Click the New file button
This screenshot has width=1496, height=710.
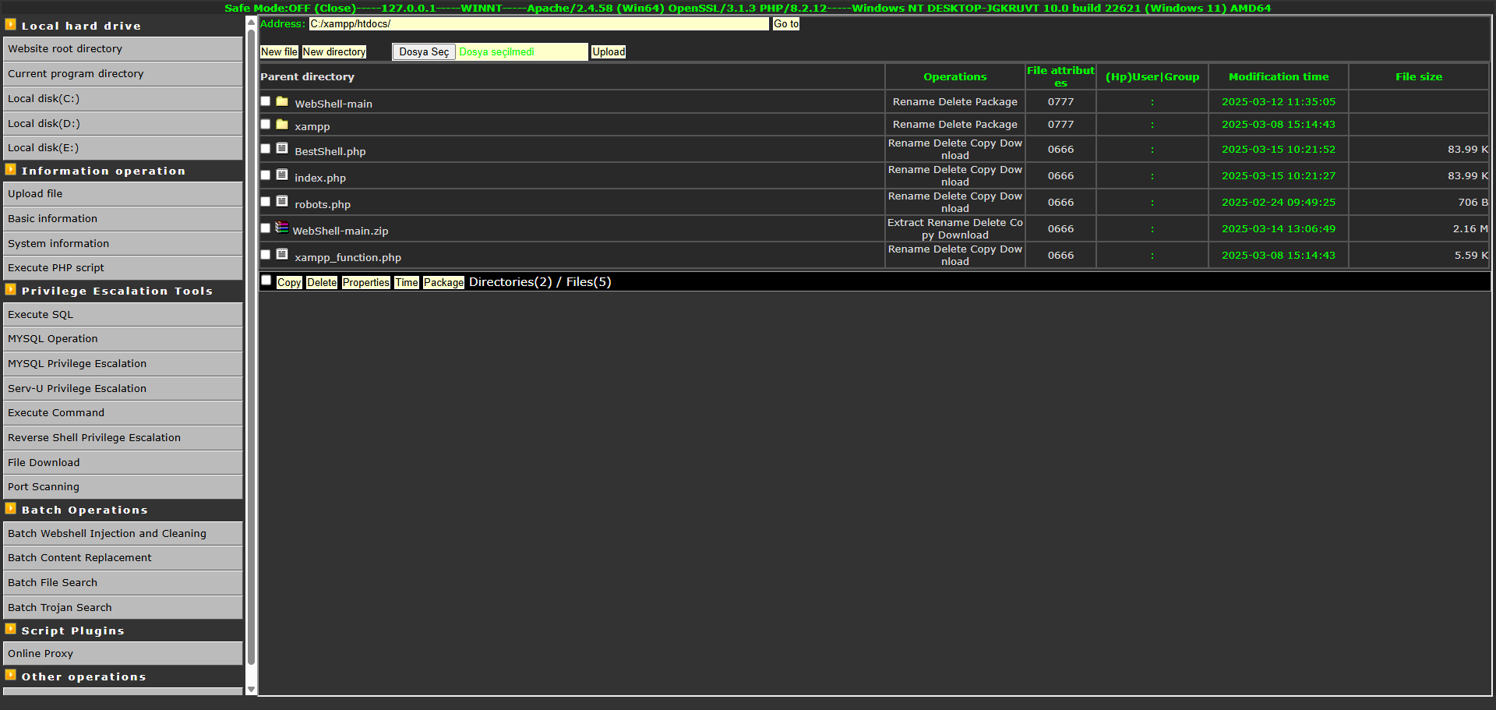pyautogui.click(x=279, y=51)
